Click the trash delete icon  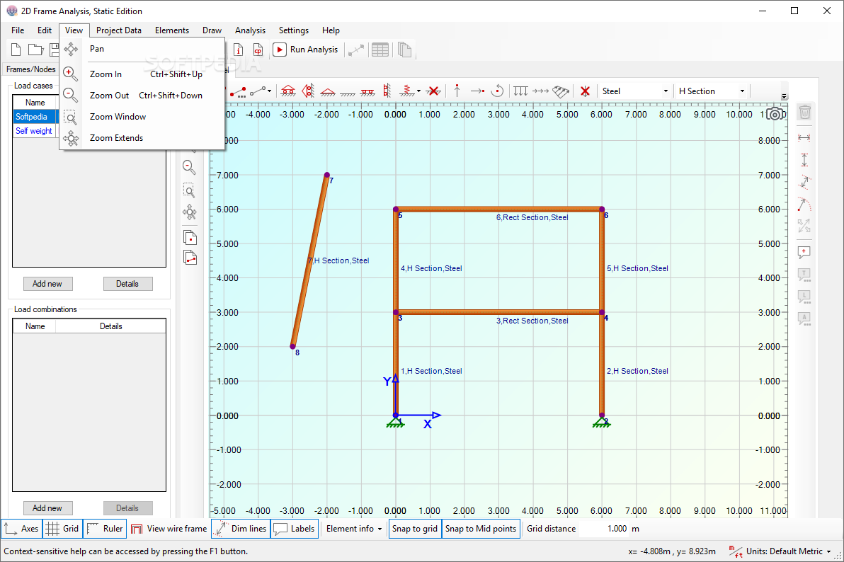coord(805,113)
